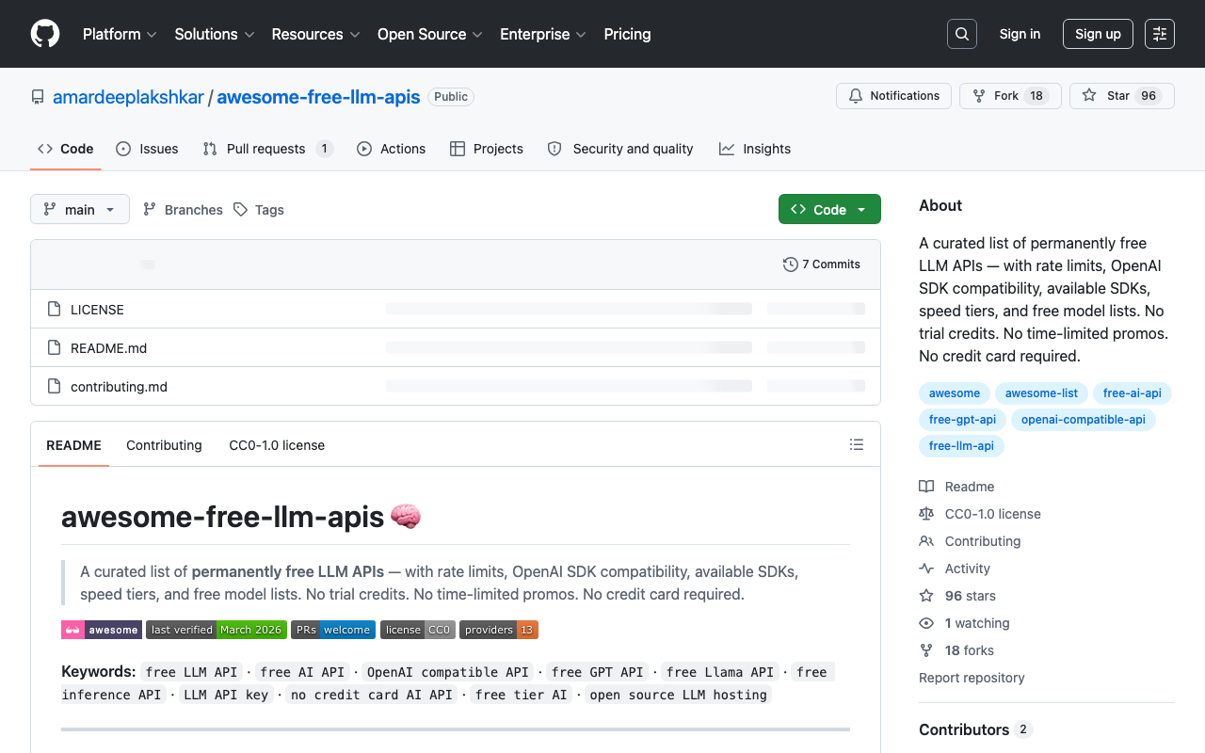
Task: Click the star icon in Star button
Action: pyautogui.click(x=1089, y=96)
